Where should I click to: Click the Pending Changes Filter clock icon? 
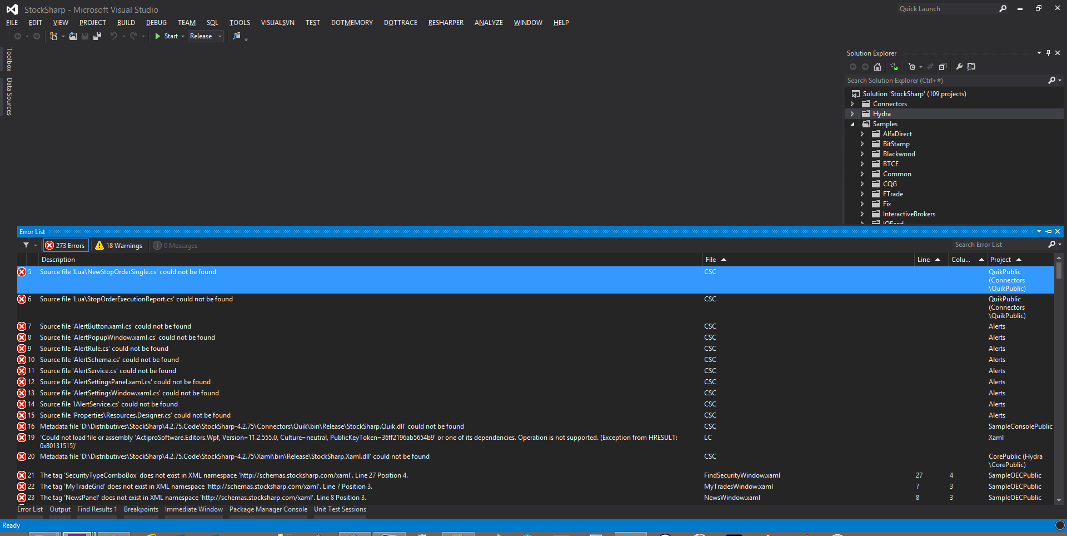point(912,67)
